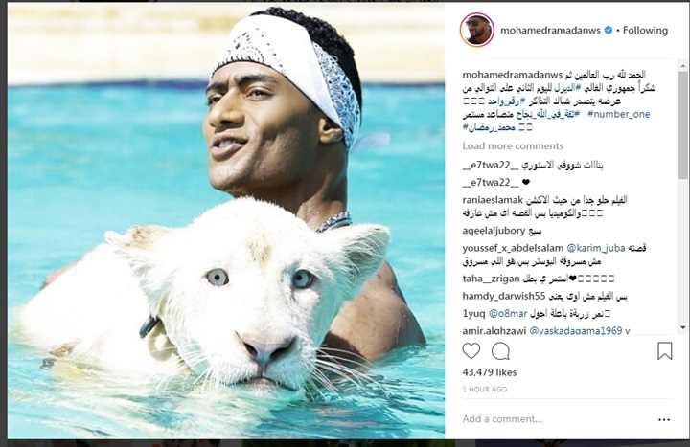Open the #number_one hashtag
690x447 pixels.
(619, 114)
